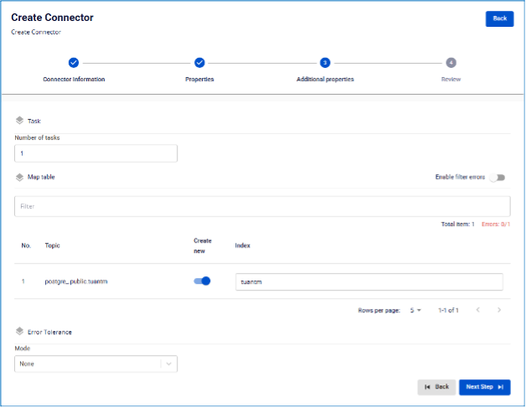Proceed with the Next Step button

point(485,387)
